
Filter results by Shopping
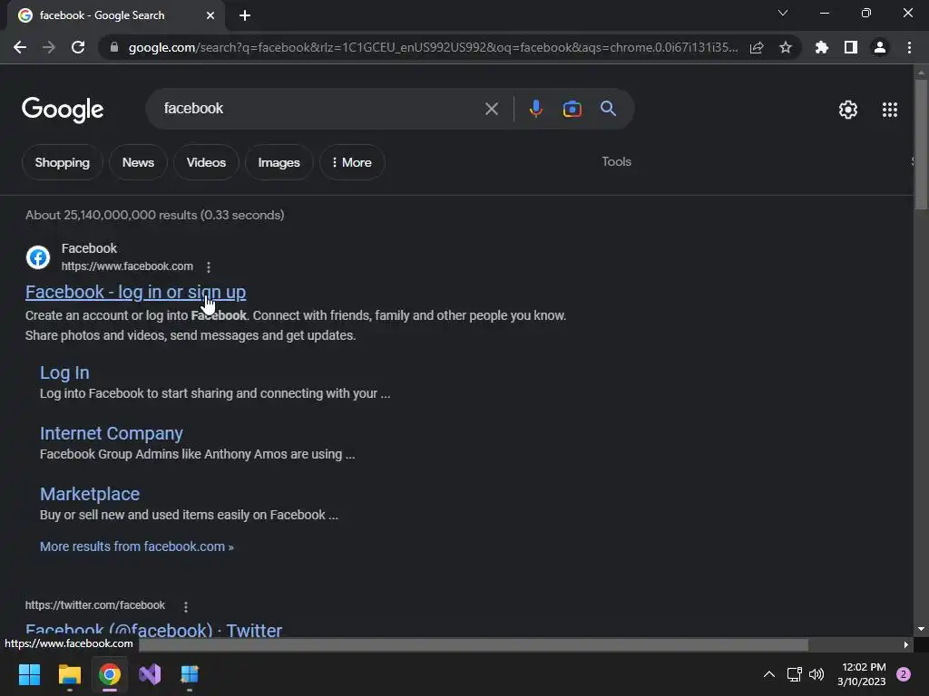(x=63, y=162)
